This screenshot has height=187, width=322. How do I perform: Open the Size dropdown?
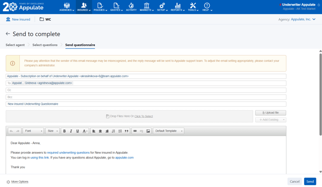click(x=52, y=131)
